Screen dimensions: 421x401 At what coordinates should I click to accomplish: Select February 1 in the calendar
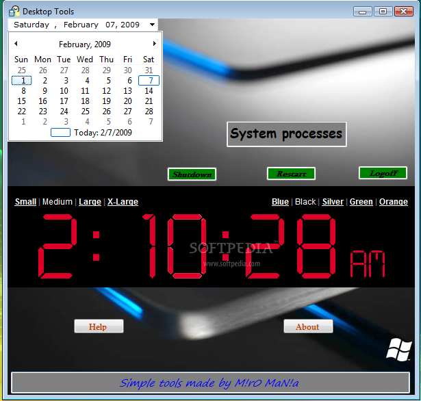click(21, 81)
